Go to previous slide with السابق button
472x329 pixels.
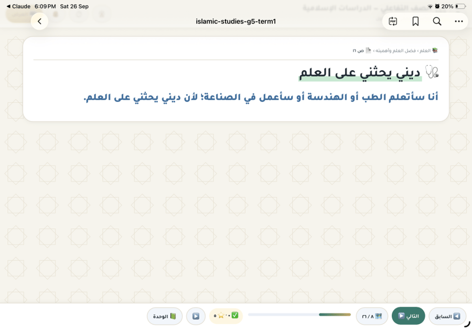click(447, 316)
